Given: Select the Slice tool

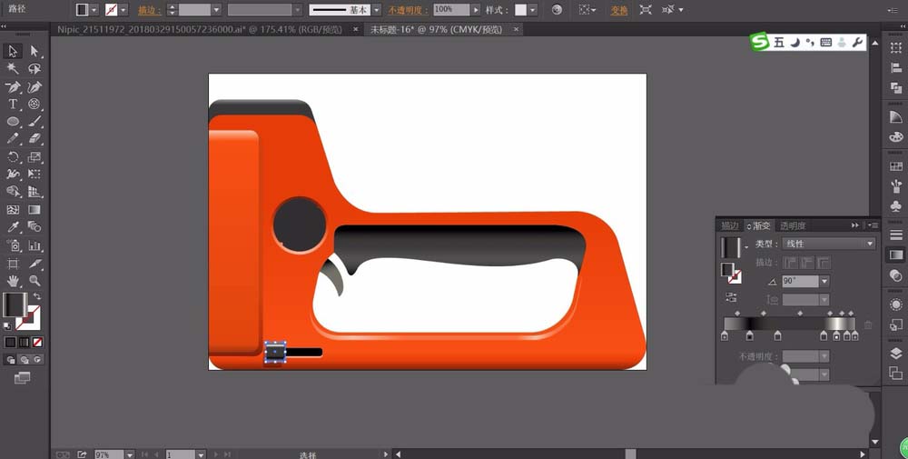Looking at the screenshot, I should click(x=35, y=264).
